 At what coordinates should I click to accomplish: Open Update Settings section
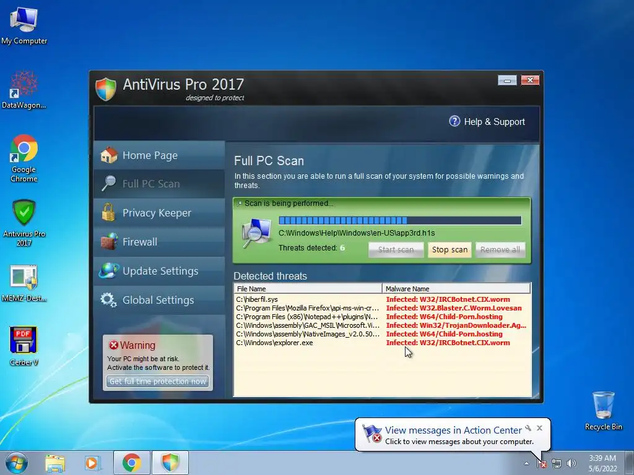coord(159,271)
